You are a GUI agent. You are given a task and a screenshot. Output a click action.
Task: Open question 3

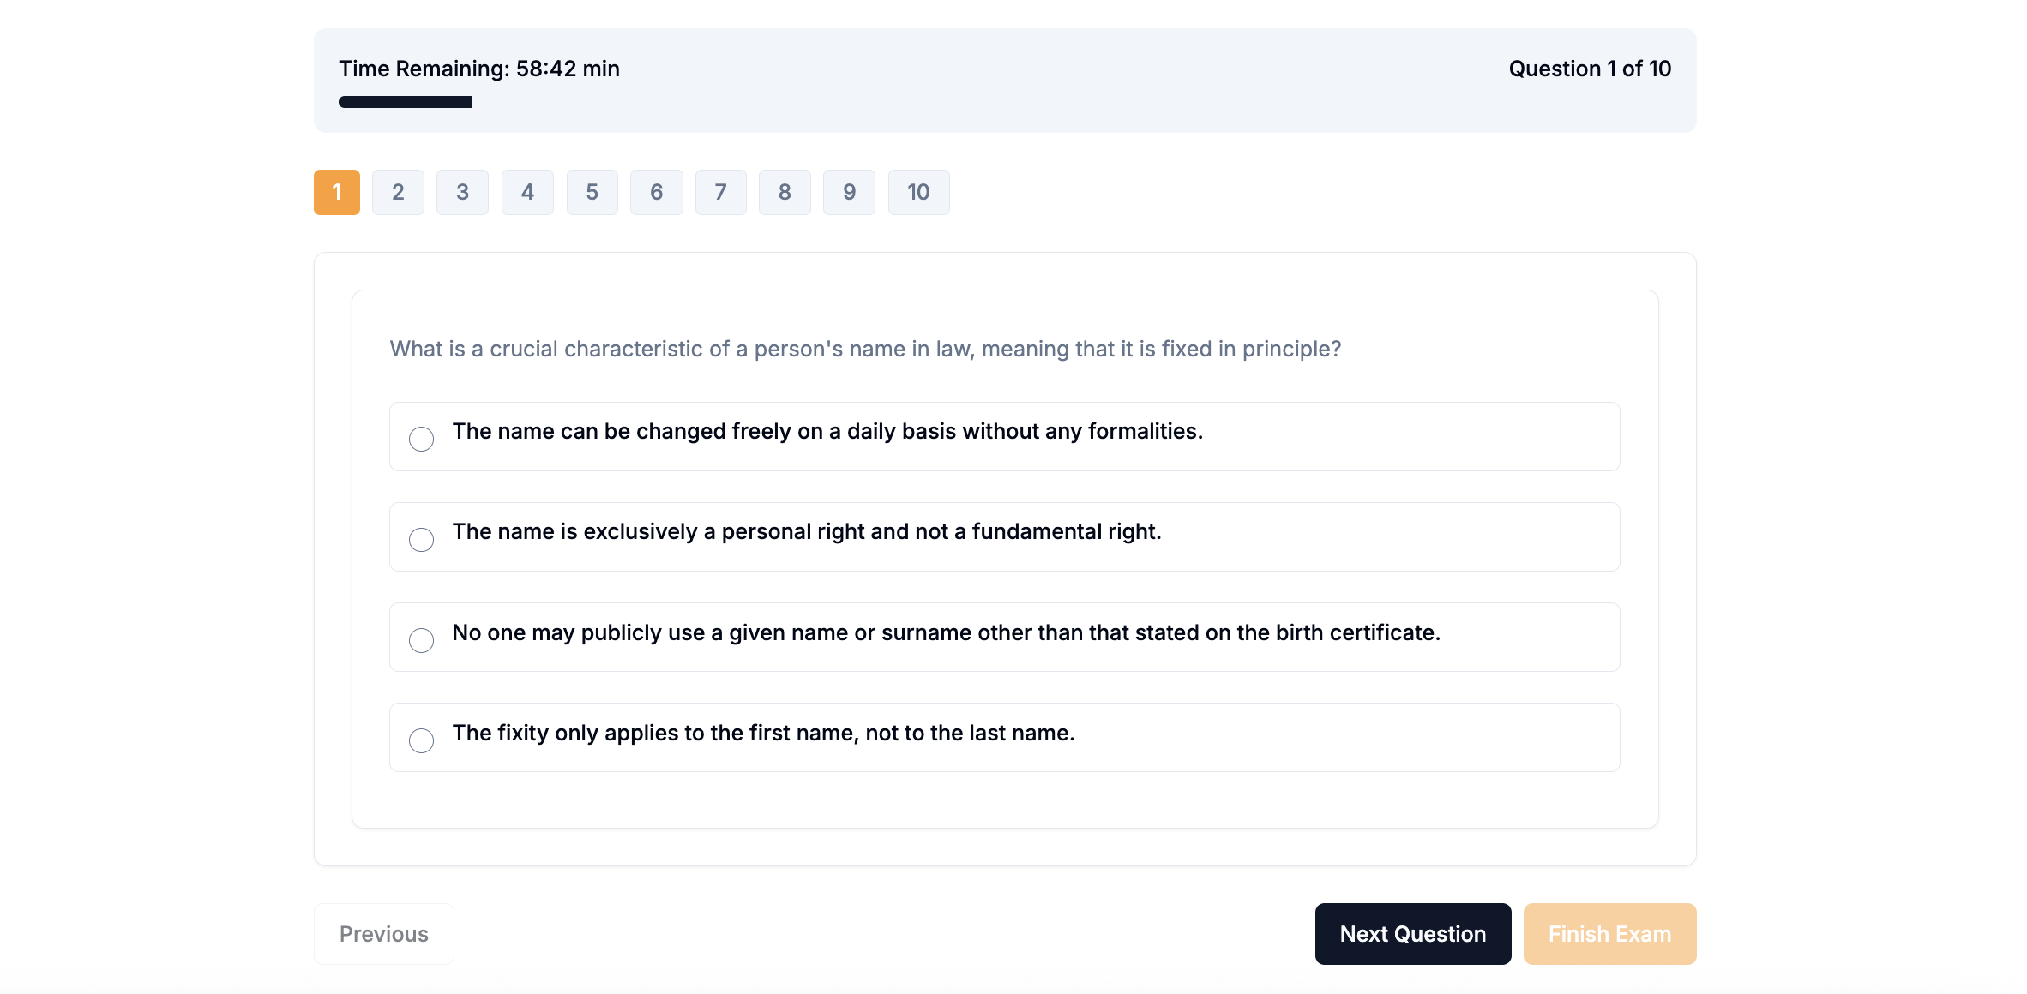pyautogui.click(x=462, y=192)
